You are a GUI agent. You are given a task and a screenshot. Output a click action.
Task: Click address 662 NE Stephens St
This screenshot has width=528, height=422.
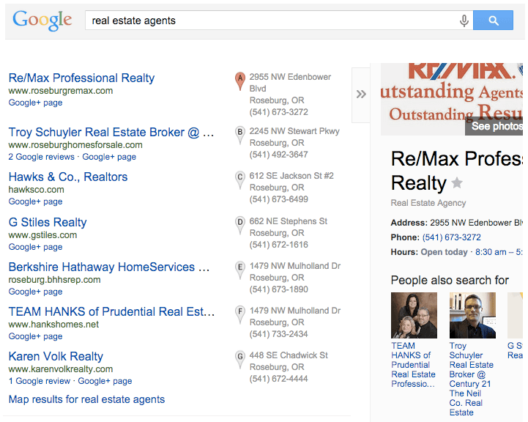coord(289,221)
